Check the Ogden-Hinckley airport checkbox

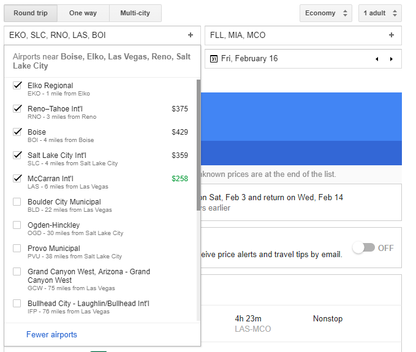pyautogui.click(x=17, y=225)
